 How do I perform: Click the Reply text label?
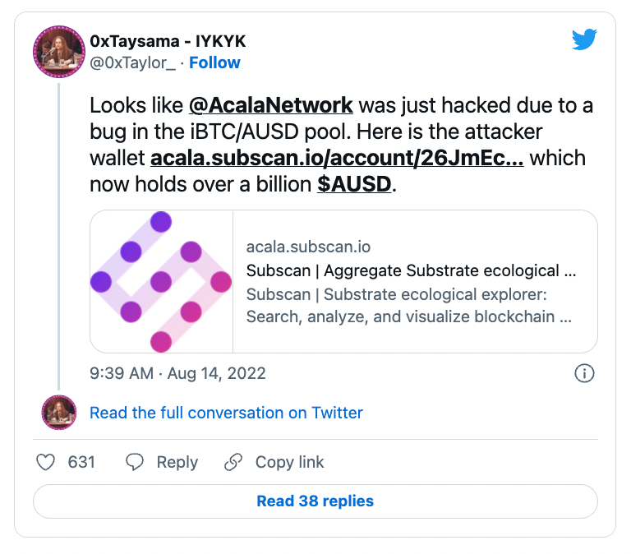coord(177,462)
